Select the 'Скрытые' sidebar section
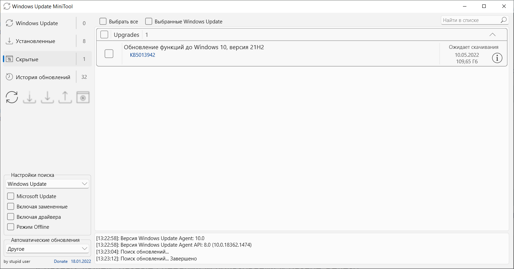The height and width of the screenshot is (269, 514). pyautogui.click(x=47, y=59)
